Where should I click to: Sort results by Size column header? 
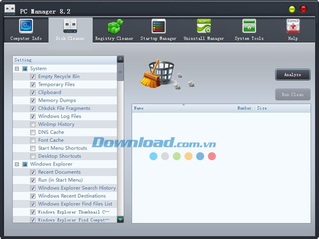click(x=262, y=108)
